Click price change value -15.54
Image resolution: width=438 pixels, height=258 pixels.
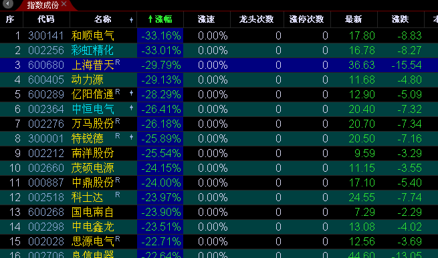(407, 65)
